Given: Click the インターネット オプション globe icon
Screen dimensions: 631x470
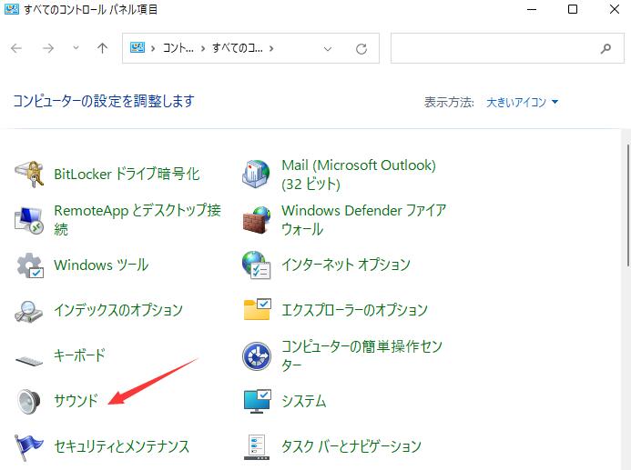Looking at the screenshot, I should tap(257, 265).
